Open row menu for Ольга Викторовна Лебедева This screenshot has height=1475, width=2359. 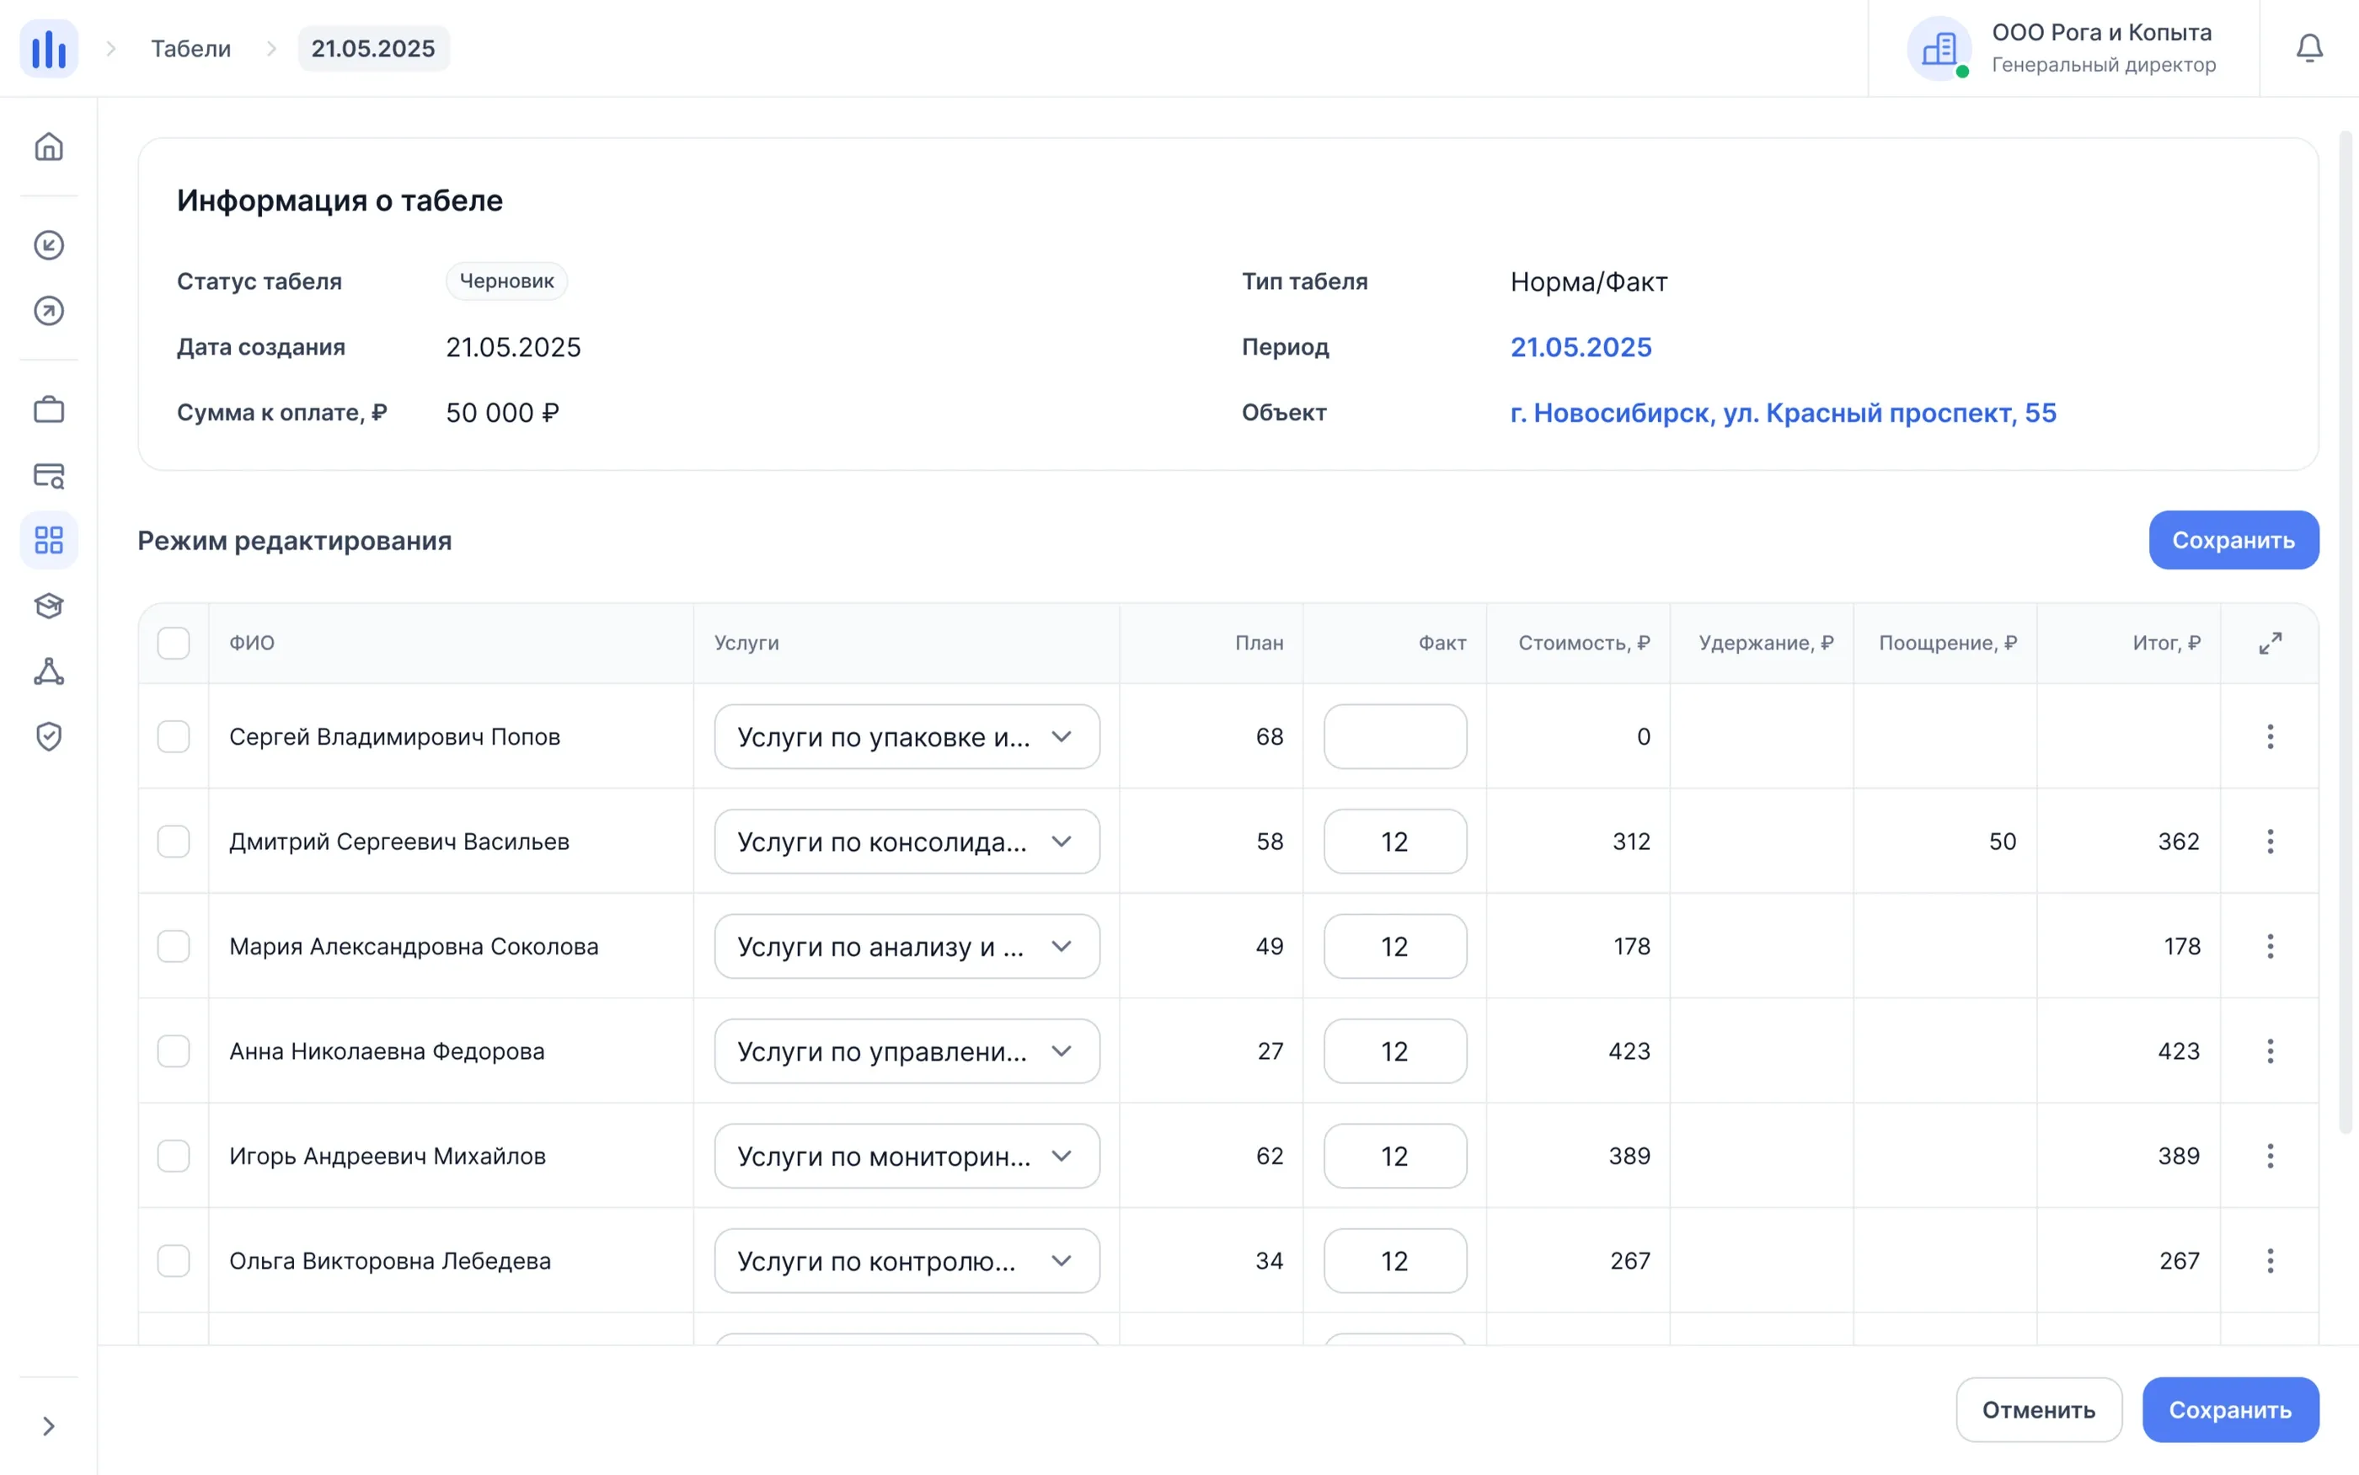2271,1260
